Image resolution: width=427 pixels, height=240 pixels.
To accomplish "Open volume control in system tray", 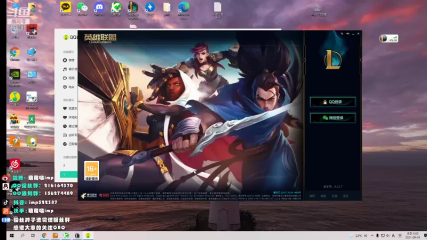I will [x=388, y=236].
